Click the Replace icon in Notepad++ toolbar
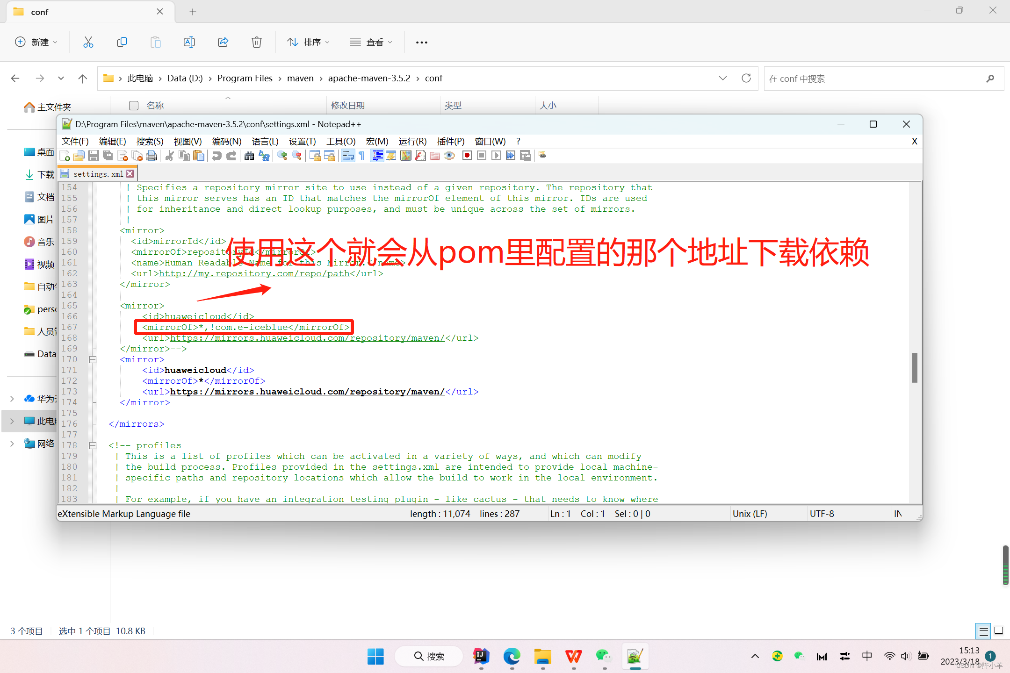 coord(264,156)
